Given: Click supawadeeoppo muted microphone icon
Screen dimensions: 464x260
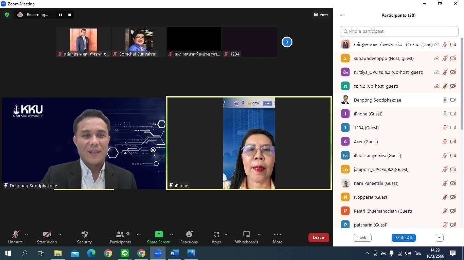Looking at the screenshot, I should tap(445, 58).
